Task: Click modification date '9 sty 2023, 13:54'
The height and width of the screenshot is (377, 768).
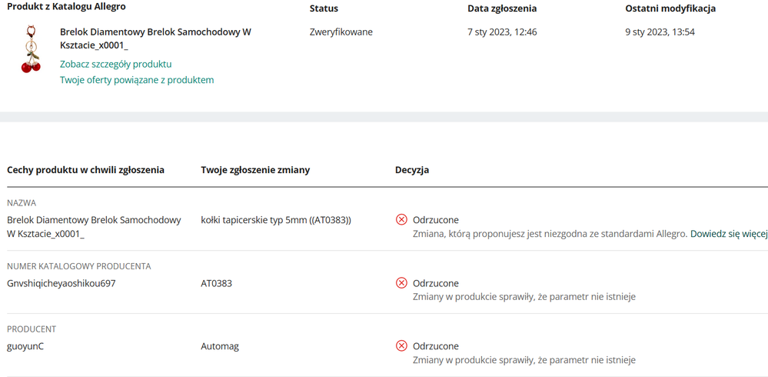Action: pos(660,32)
